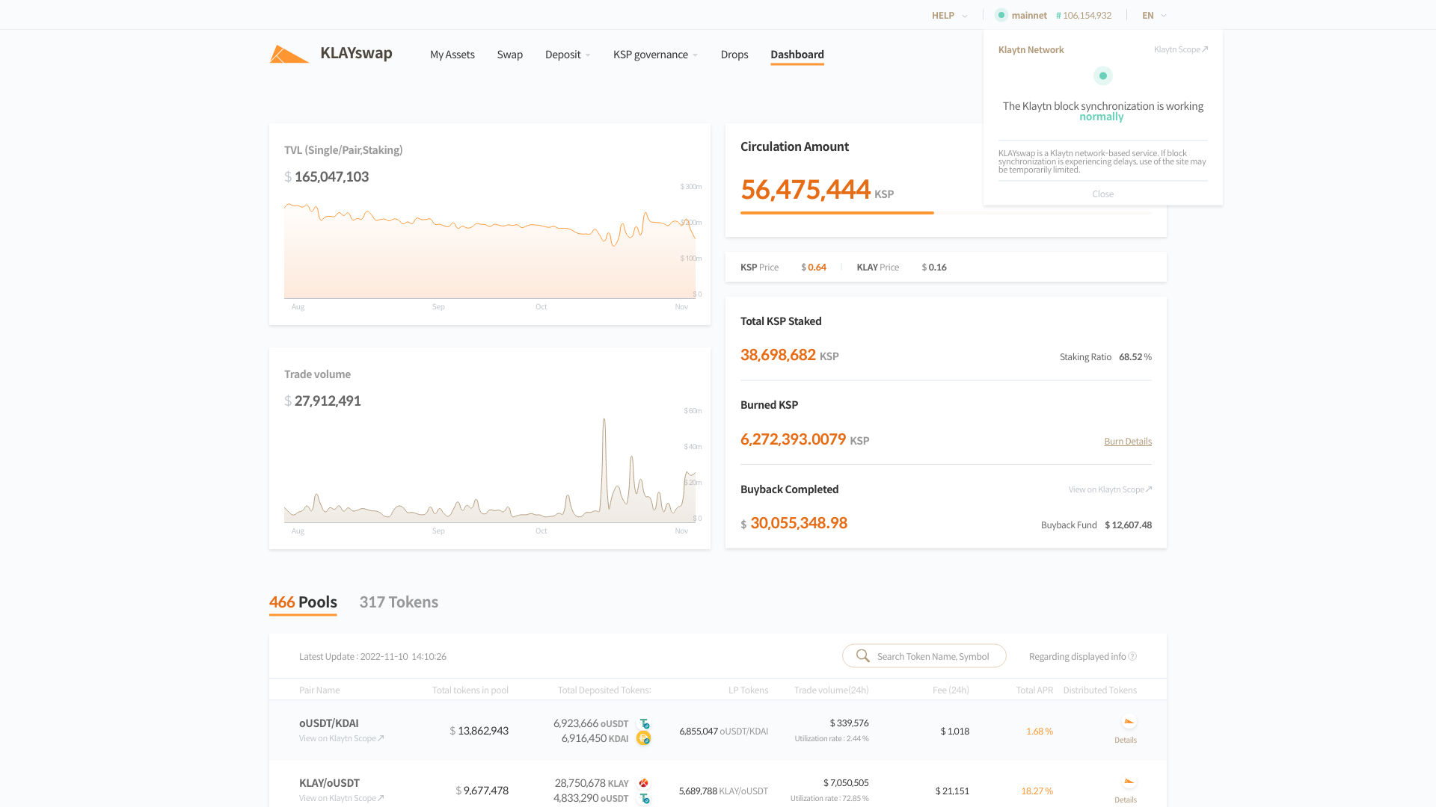Click the mainnet network label
The image size is (1436, 807).
(1029, 15)
